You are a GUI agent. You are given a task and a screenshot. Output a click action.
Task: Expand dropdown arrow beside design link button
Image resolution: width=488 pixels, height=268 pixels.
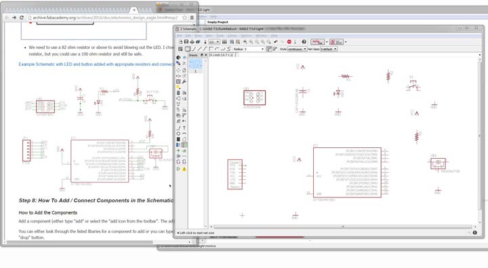coord(327,42)
